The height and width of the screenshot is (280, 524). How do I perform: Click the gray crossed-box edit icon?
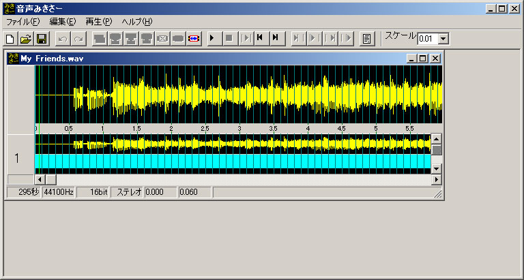[162, 39]
